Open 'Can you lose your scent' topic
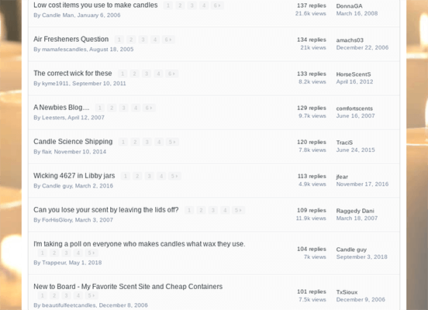This screenshot has height=310, width=428. (106, 210)
